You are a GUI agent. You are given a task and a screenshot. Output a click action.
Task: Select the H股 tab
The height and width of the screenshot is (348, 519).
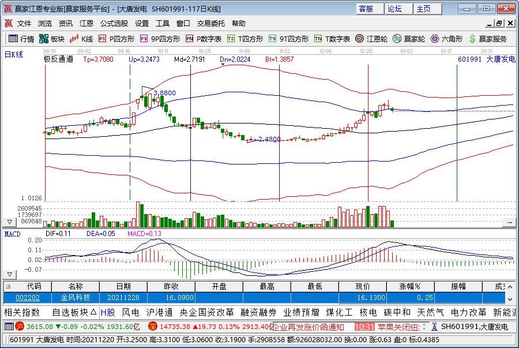(x=108, y=312)
